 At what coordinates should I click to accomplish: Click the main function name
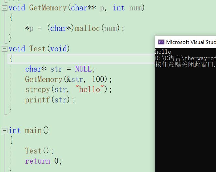pos(33,130)
